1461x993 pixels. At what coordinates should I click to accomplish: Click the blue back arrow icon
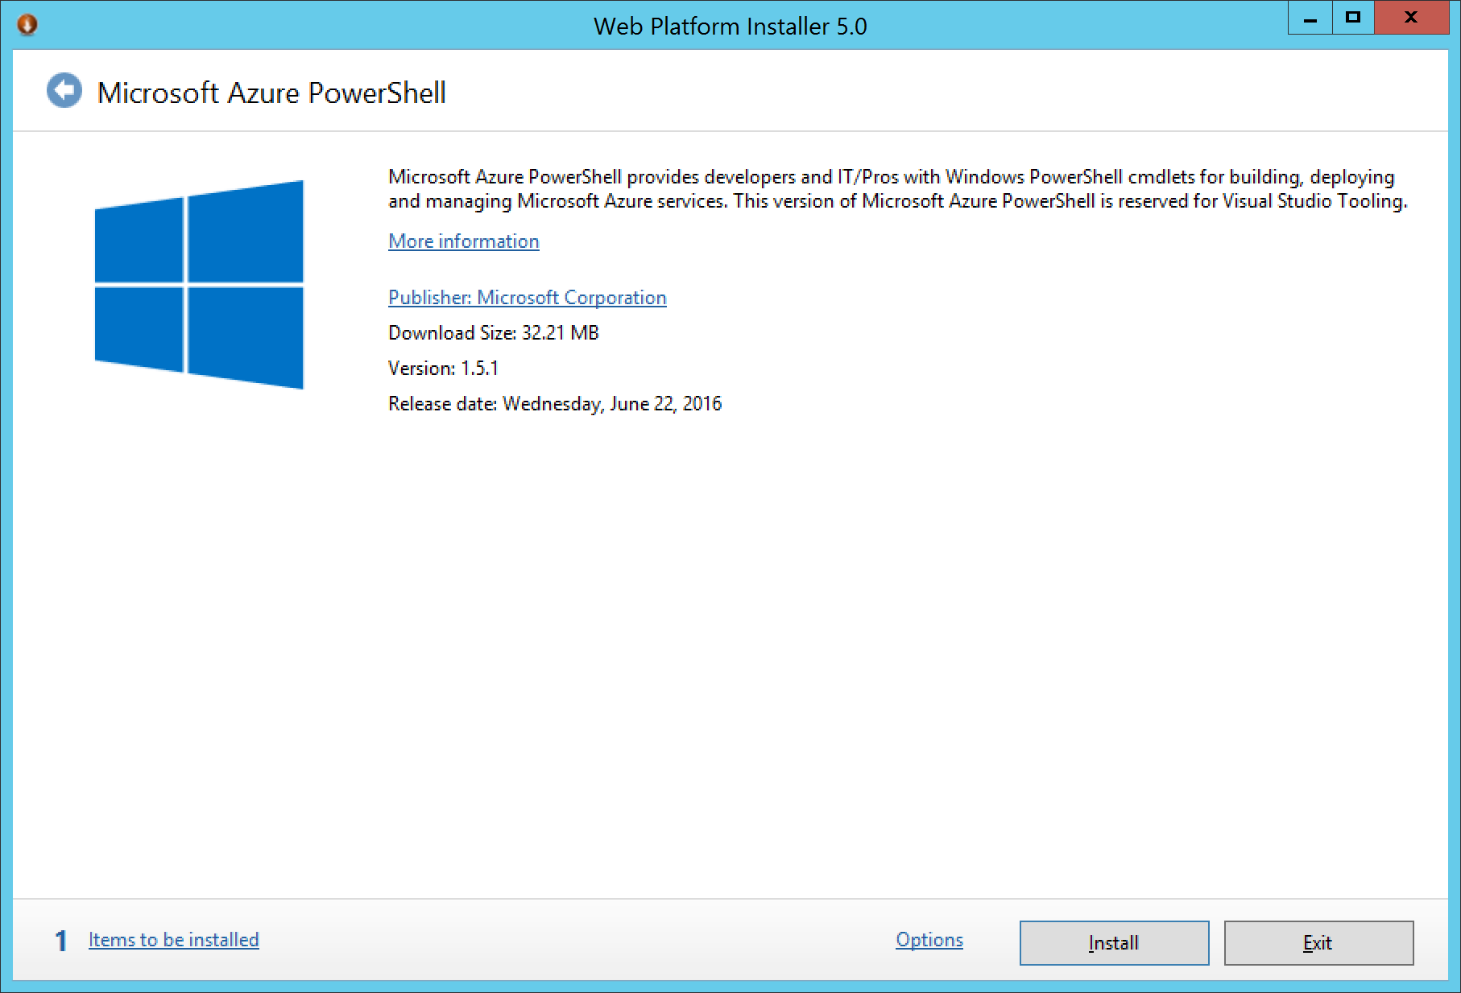coord(64,90)
